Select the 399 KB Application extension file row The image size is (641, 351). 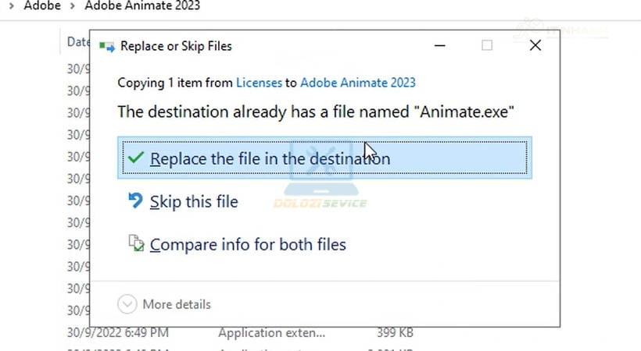pyautogui.click(x=241, y=332)
